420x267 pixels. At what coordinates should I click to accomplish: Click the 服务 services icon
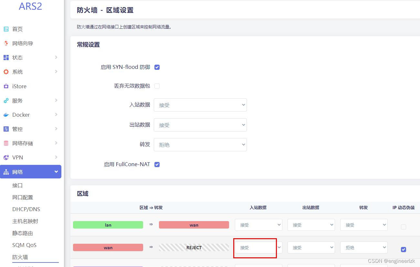coord(6,101)
